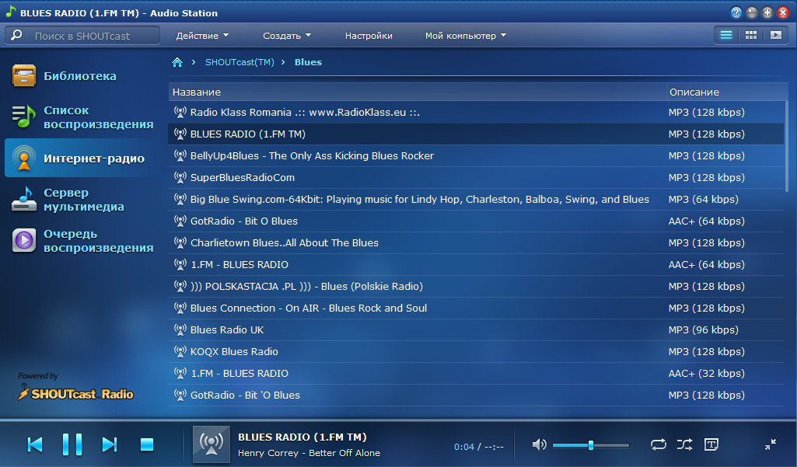The width and height of the screenshot is (797, 467).
Task: Skip to the next track
Action: pos(110,444)
